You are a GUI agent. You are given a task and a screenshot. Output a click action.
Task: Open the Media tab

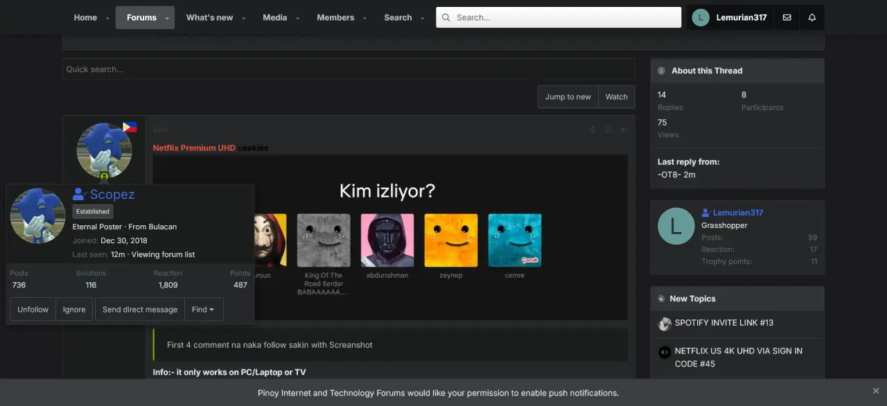[274, 17]
